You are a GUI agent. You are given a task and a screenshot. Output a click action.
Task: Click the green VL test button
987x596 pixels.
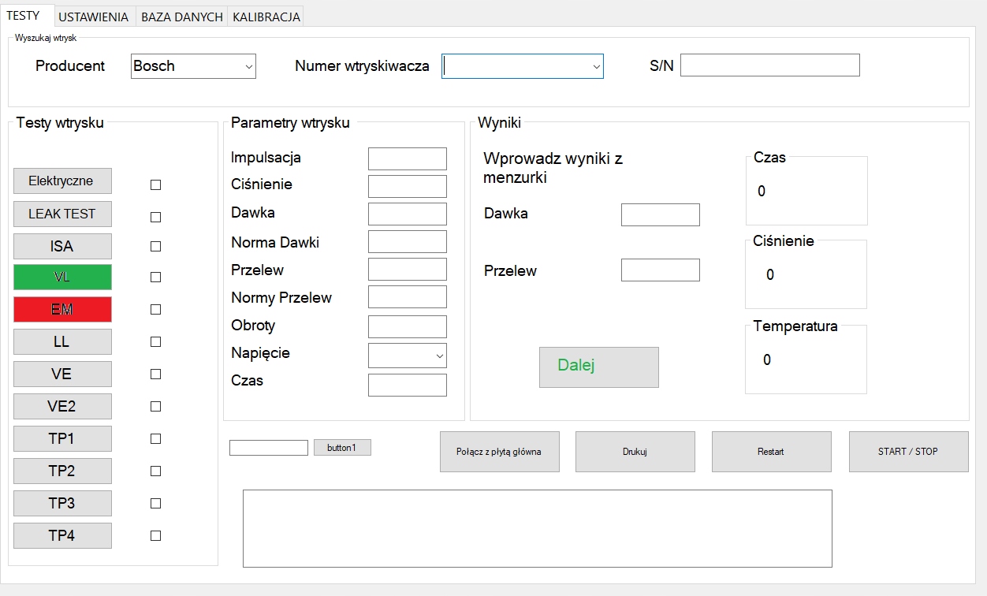pos(62,278)
